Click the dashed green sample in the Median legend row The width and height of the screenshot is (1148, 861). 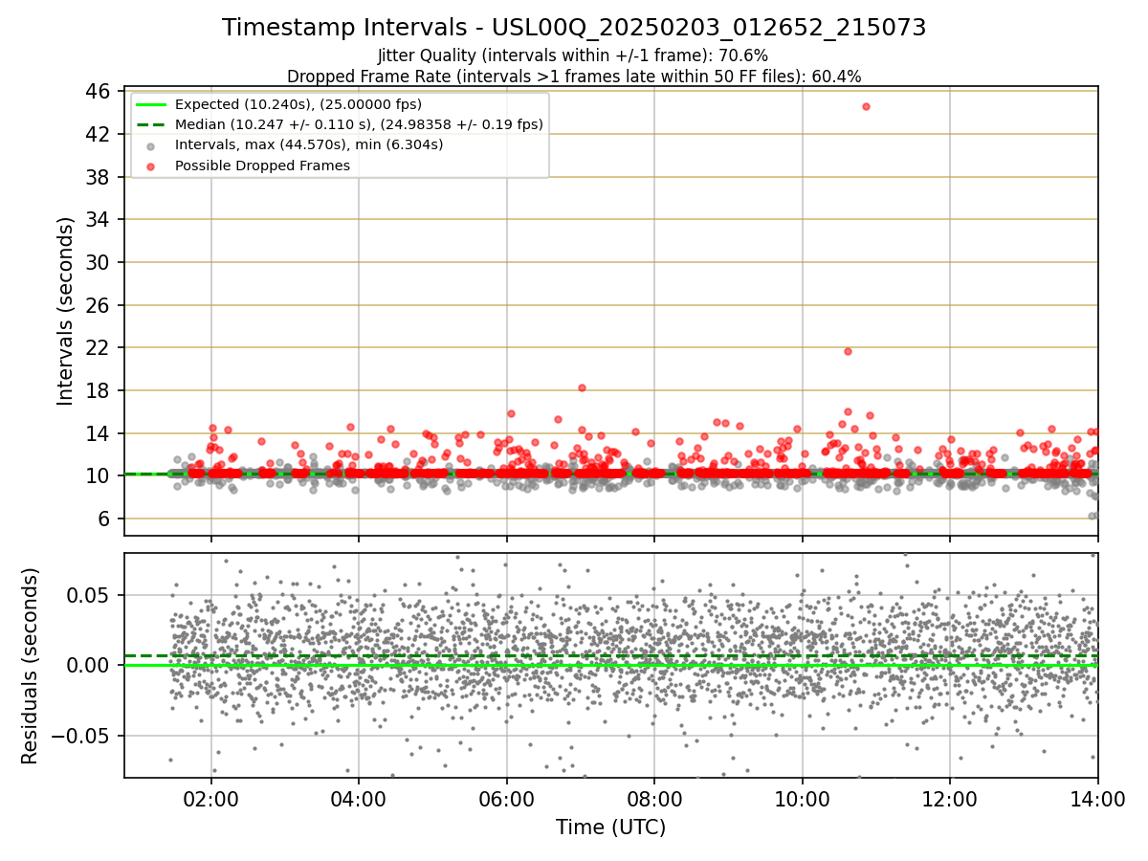151,124
